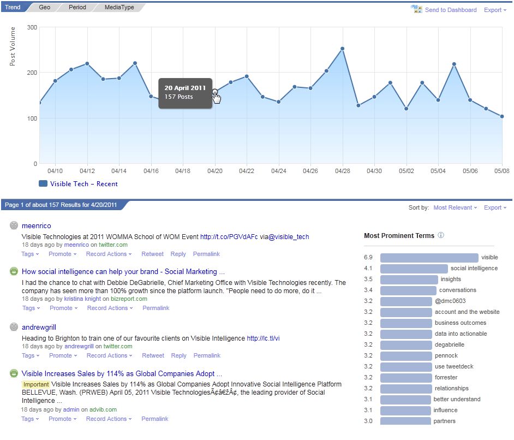Click the Reply link on meenrico's post
514x440 pixels.
pos(178,254)
